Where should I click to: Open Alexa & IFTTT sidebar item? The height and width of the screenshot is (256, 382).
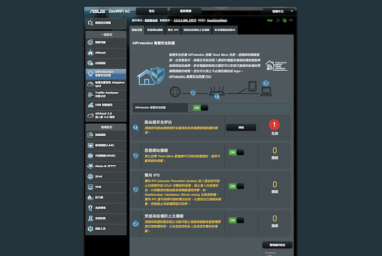tap(106, 166)
